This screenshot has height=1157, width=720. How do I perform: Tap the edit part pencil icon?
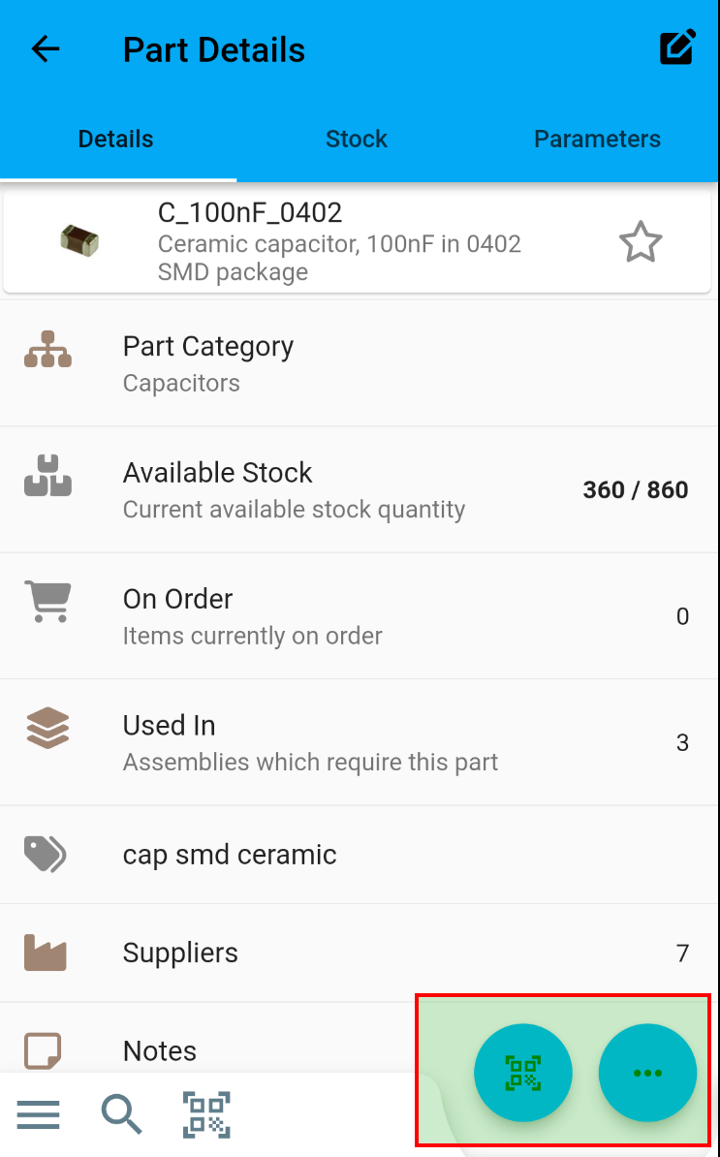[x=677, y=48]
